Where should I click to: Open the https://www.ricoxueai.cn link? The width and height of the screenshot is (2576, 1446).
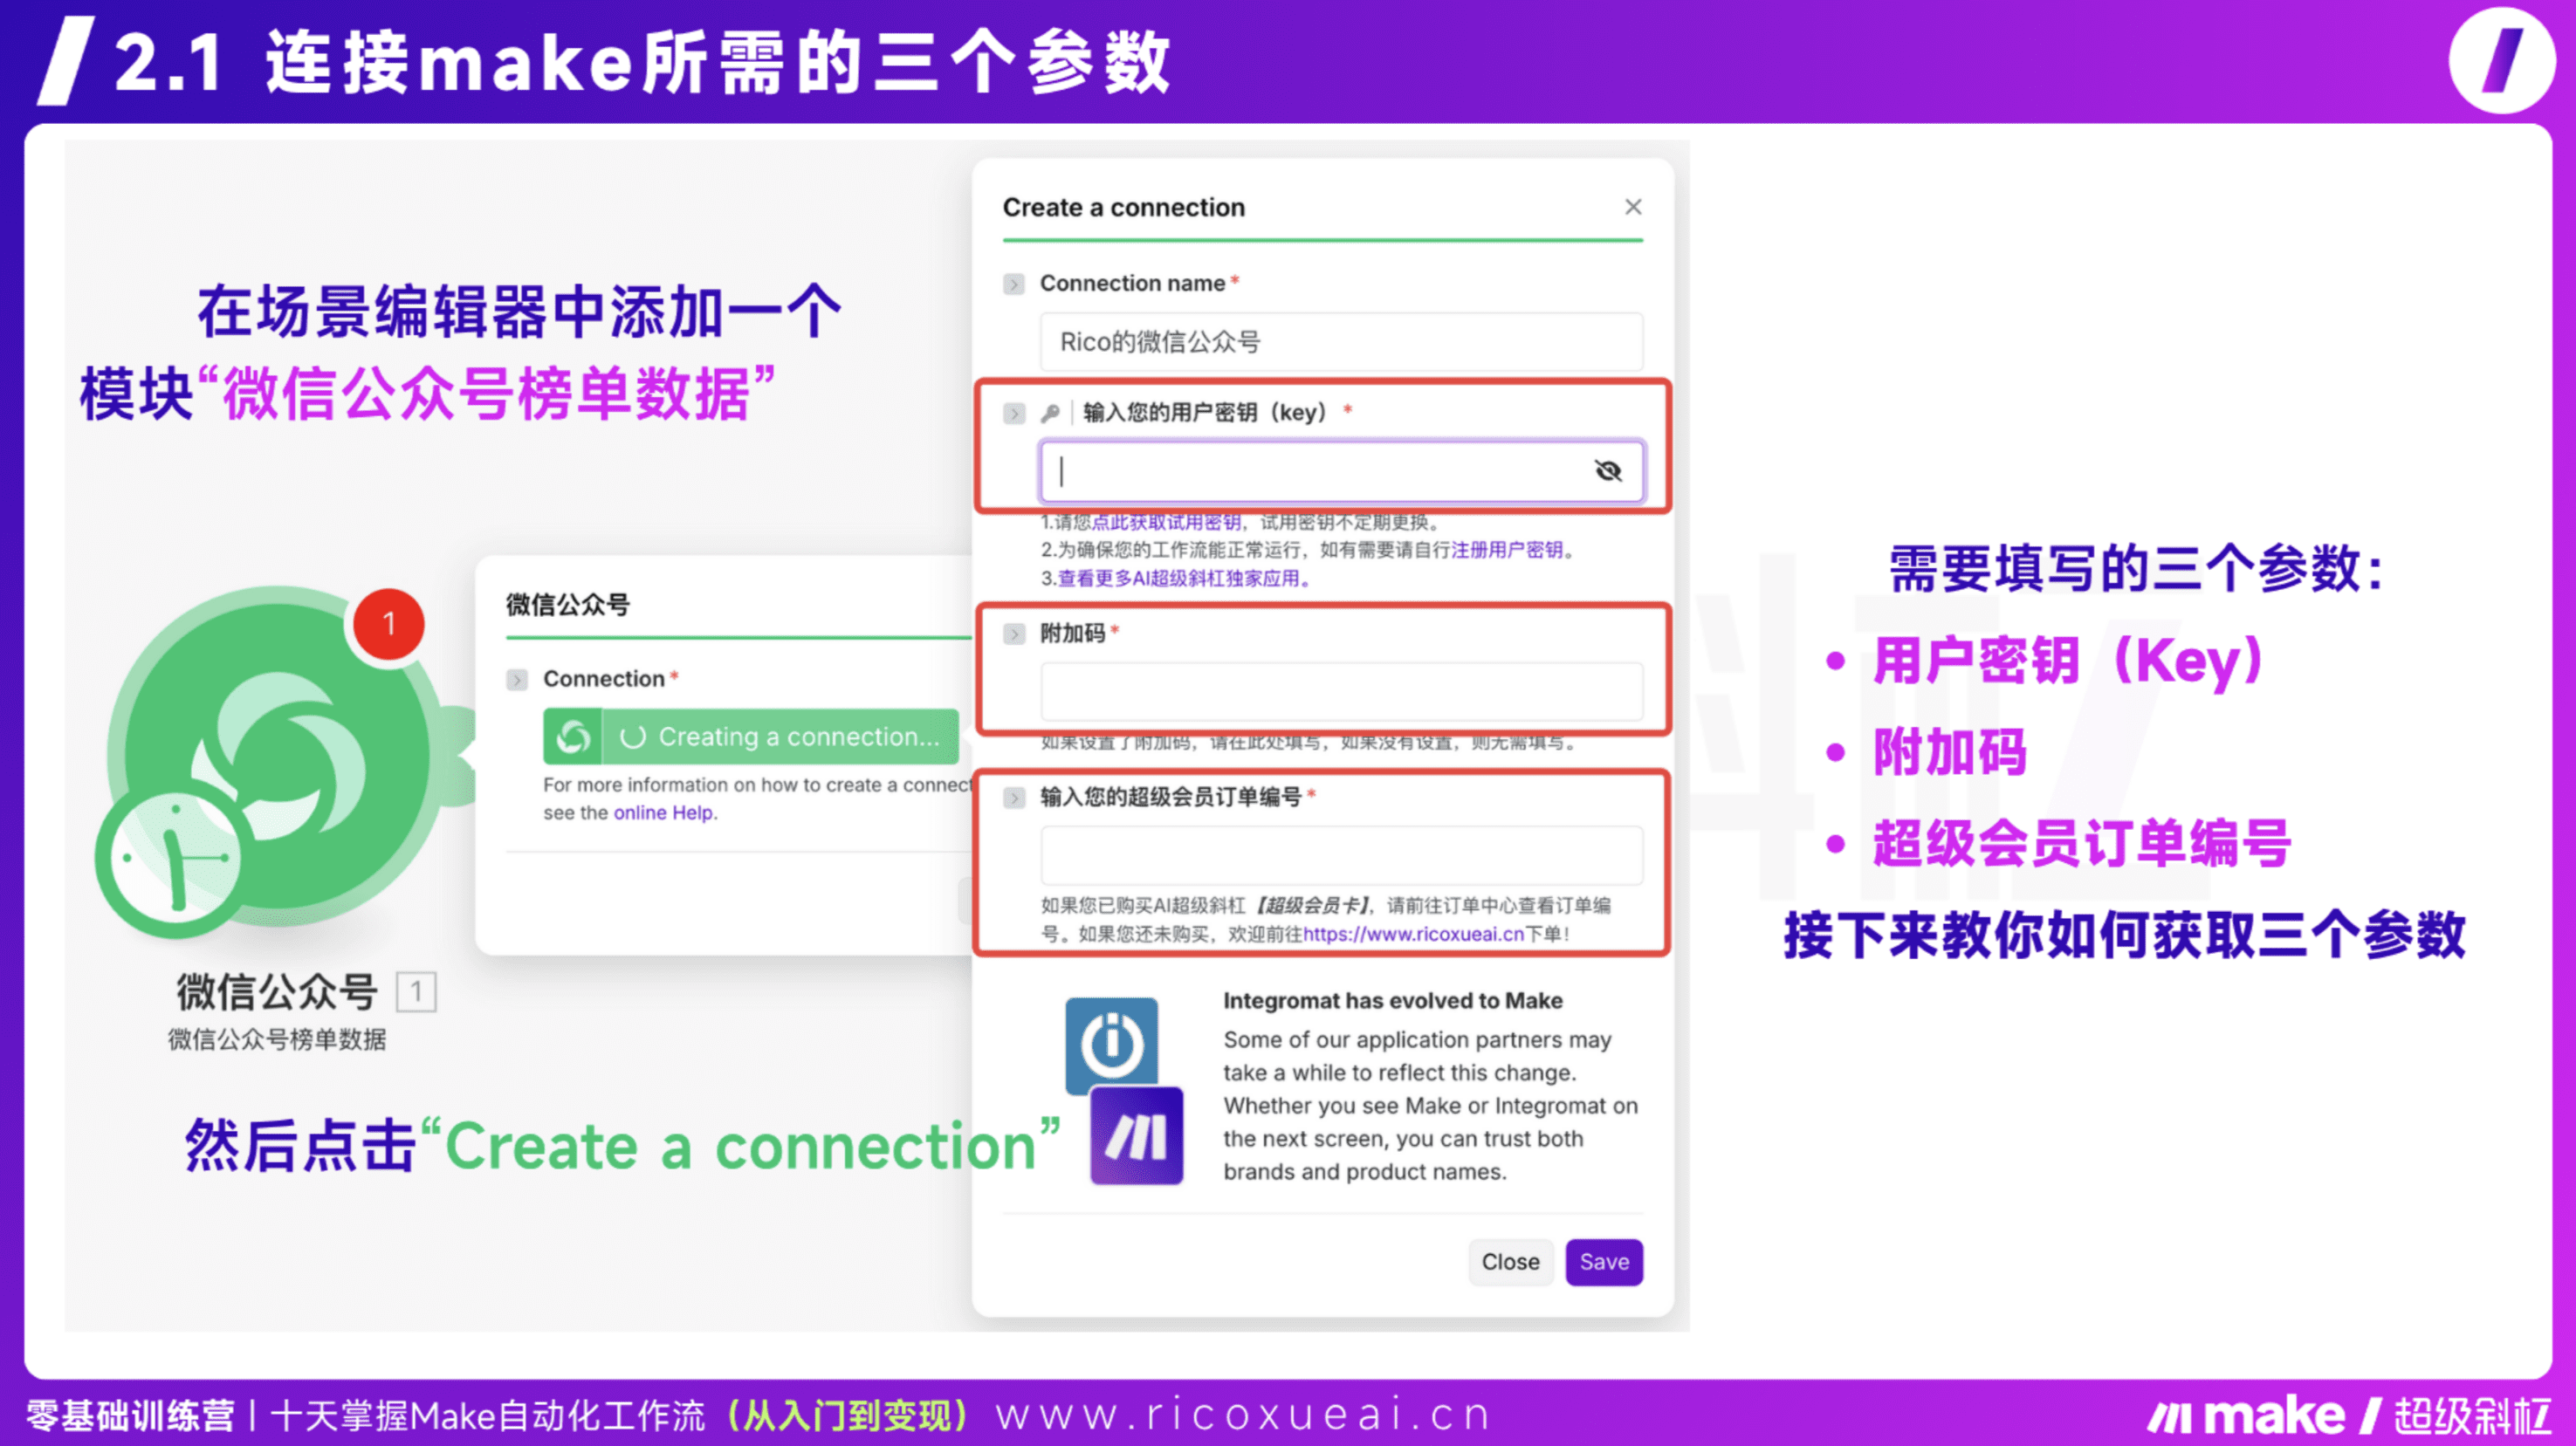tap(1413, 934)
